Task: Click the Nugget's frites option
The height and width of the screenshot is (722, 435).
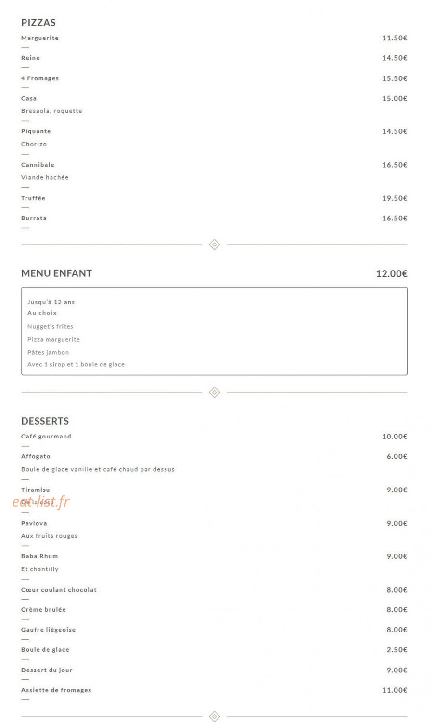Action: click(50, 326)
